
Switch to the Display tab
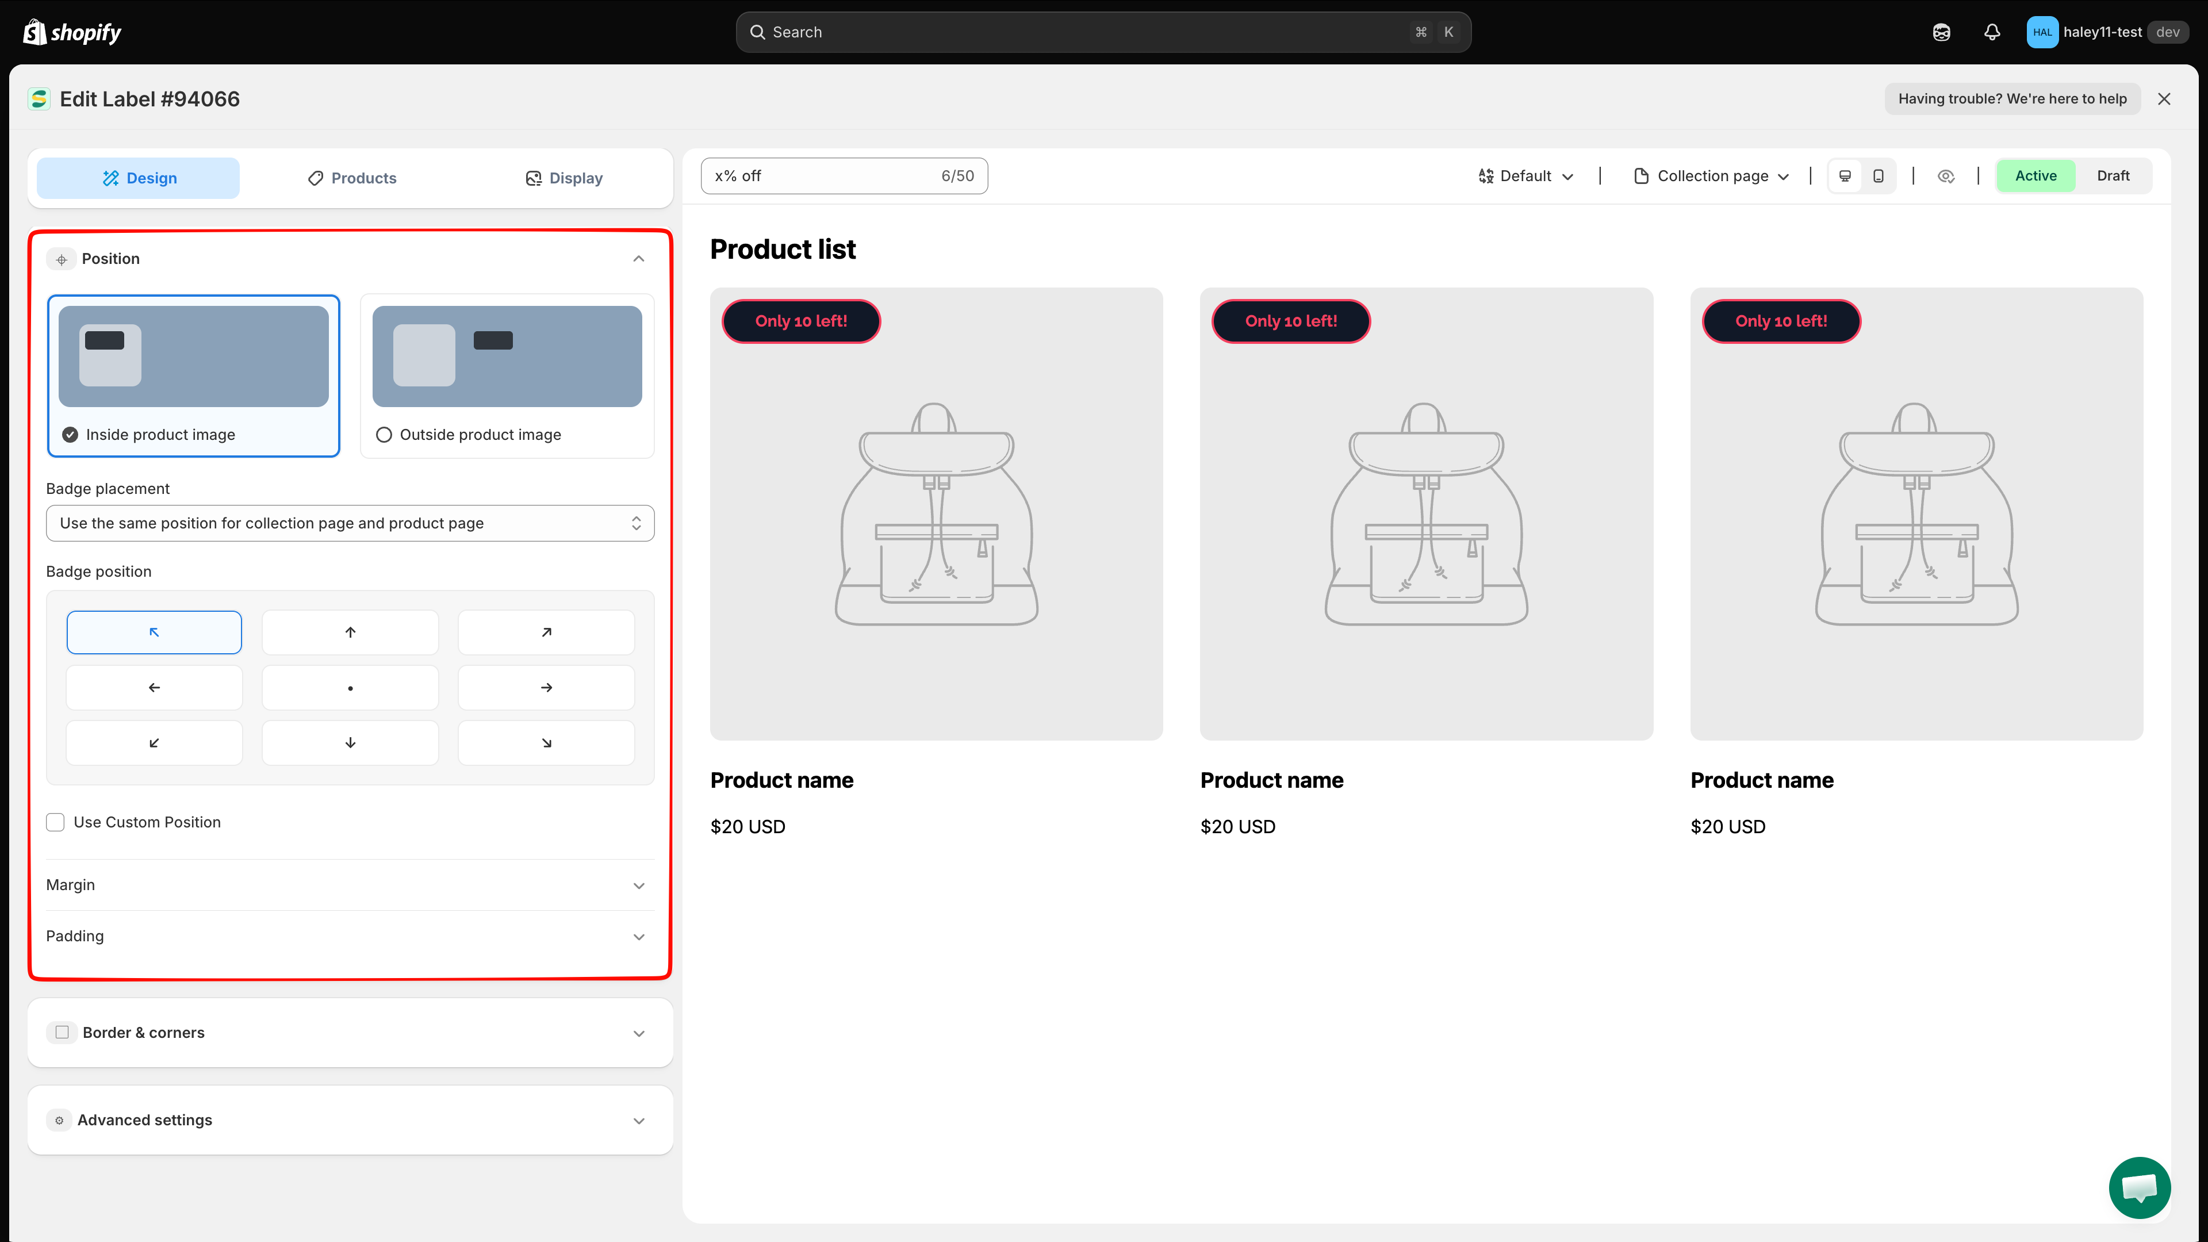tap(564, 178)
